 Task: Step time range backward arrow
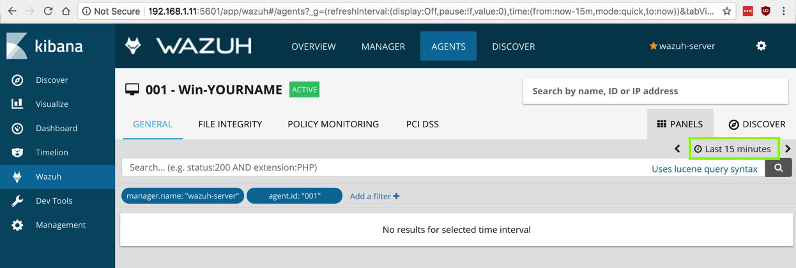(x=677, y=149)
